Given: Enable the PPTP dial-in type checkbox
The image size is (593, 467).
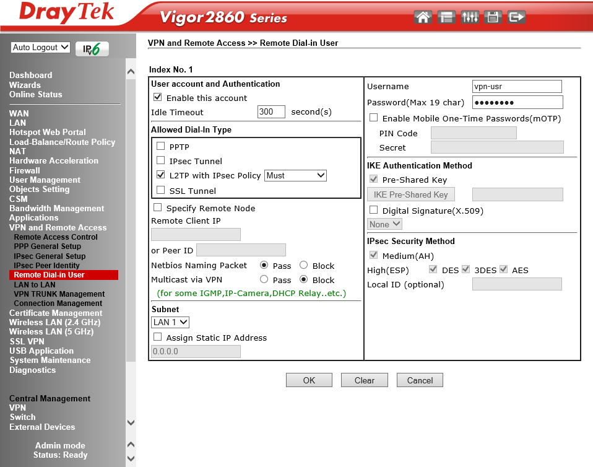Looking at the screenshot, I should pos(161,147).
